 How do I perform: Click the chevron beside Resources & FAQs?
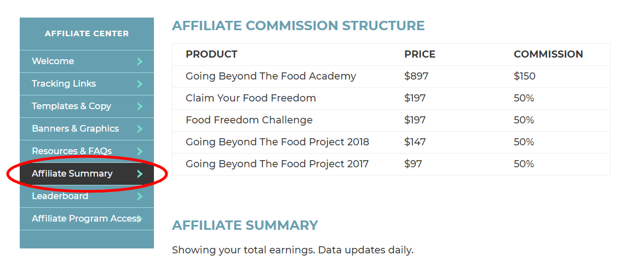point(140,151)
